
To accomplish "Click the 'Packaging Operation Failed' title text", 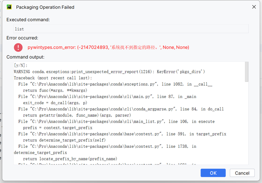I will (45, 7).
